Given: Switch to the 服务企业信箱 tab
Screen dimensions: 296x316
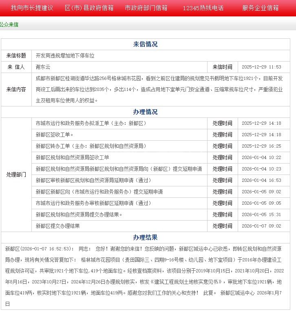Looking at the screenshot, I should click(260, 8).
